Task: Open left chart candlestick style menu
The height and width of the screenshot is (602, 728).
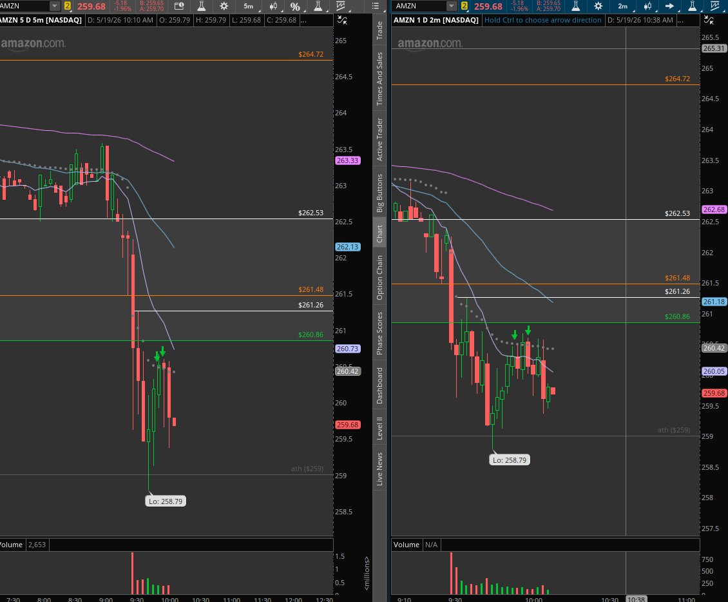Action: (x=273, y=6)
